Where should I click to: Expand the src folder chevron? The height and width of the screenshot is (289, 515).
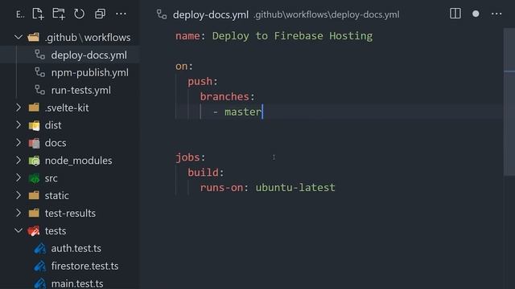[19, 177]
